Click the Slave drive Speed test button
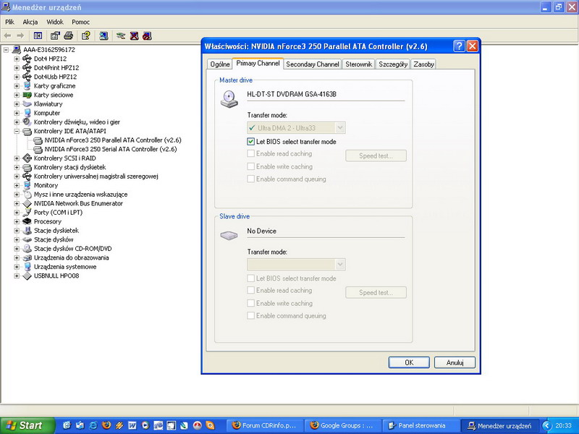The height and width of the screenshot is (434, 579). click(376, 293)
